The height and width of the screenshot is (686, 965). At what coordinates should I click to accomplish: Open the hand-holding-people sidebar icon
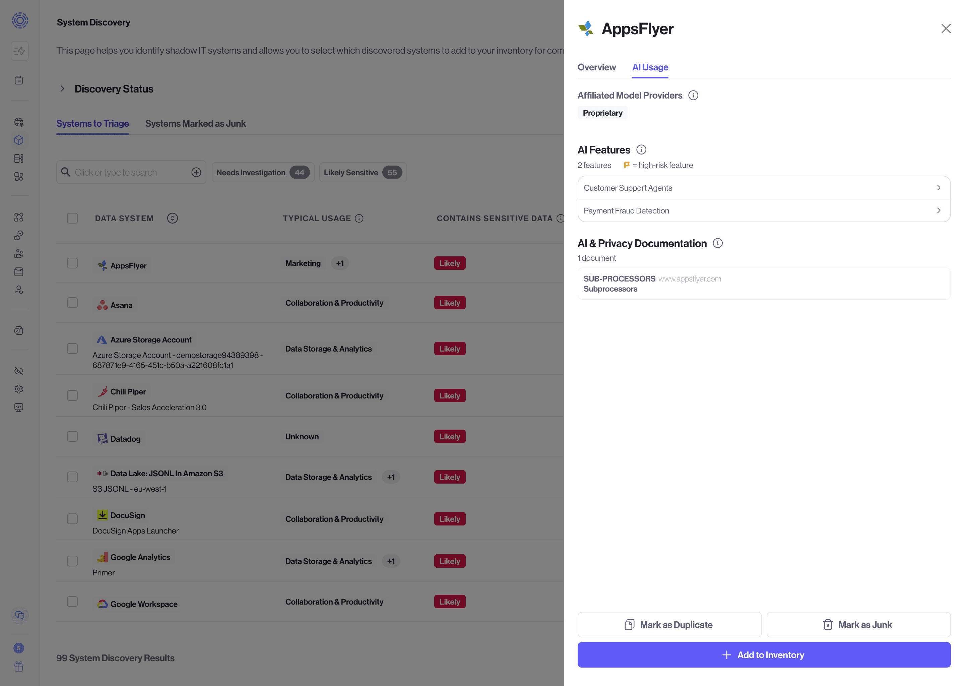[19, 253]
